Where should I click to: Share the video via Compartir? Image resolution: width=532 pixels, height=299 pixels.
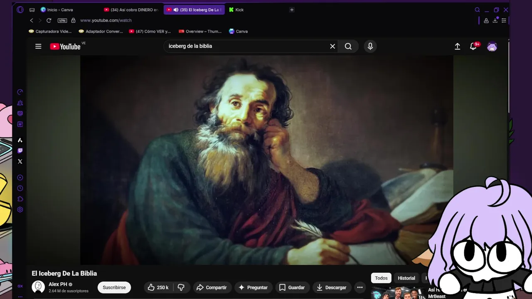(x=212, y=287)
